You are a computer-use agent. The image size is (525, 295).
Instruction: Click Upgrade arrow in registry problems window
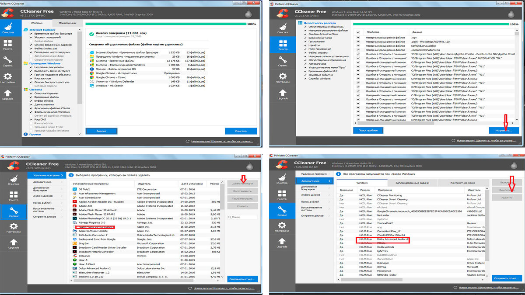[x=283, y=94]
